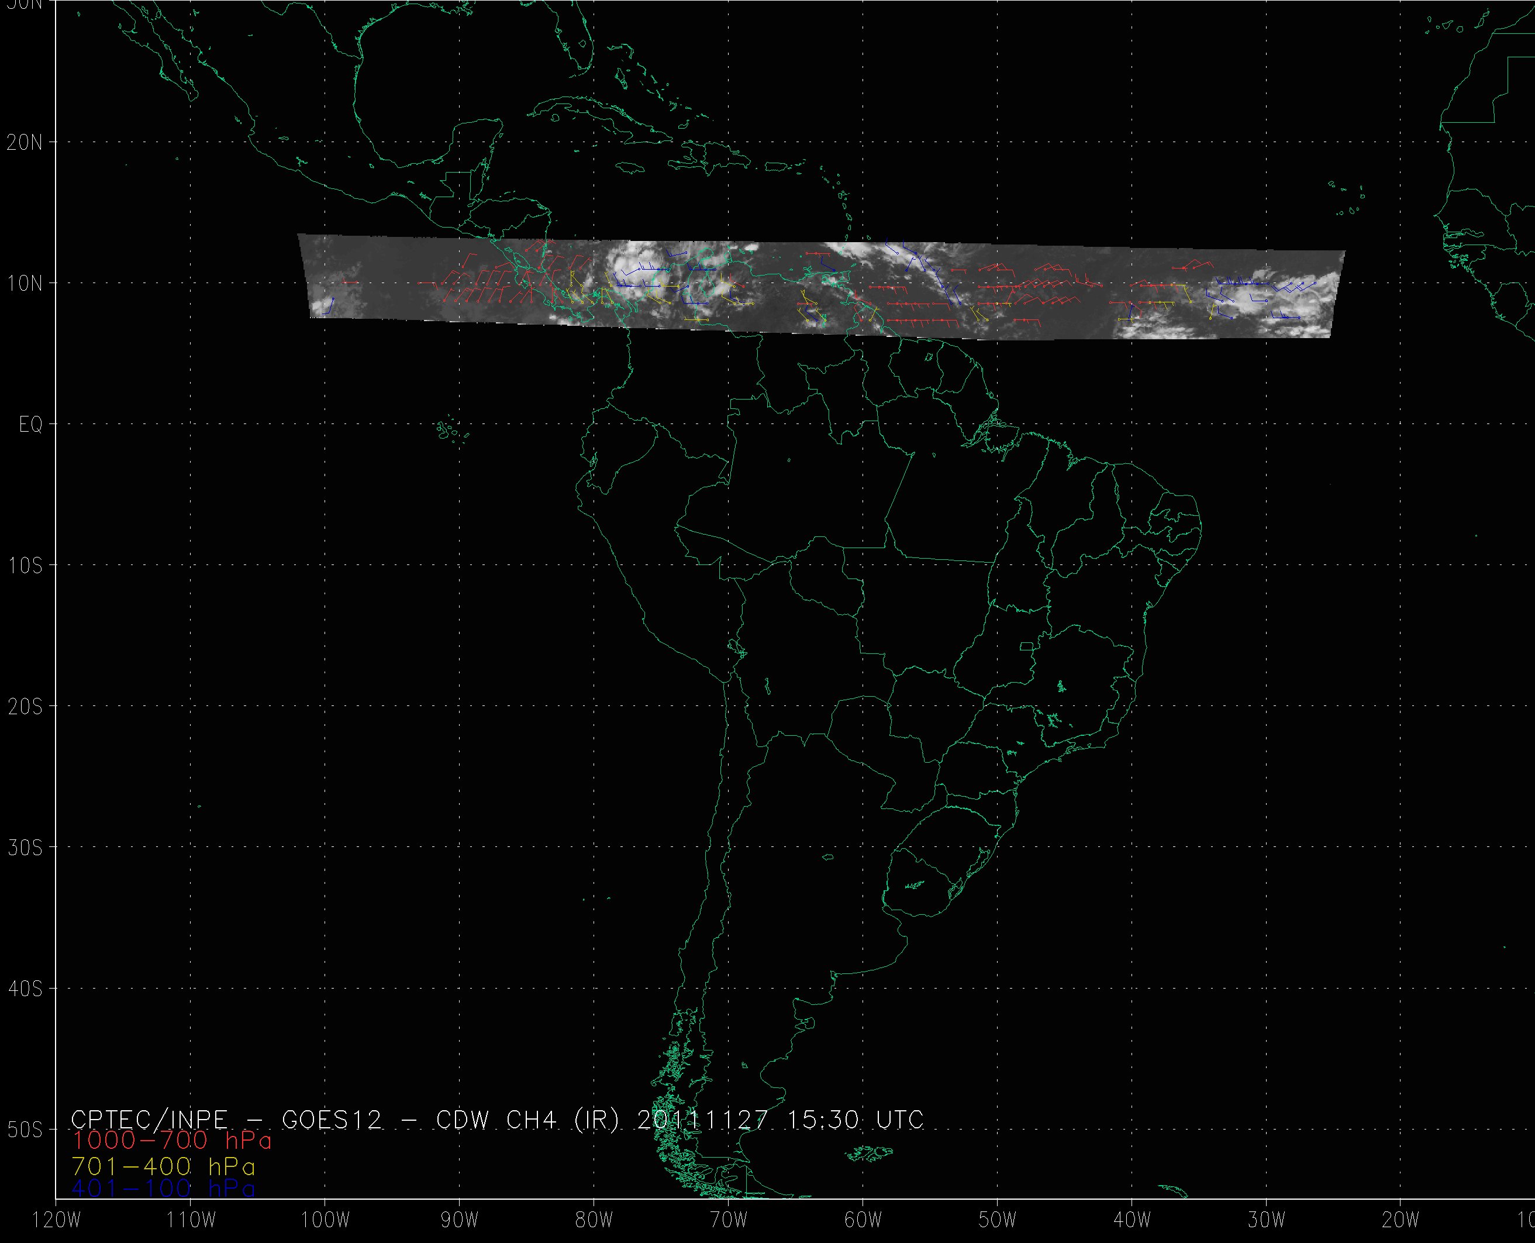Click the 40W longitude axis label

tap(1132, 1221)
